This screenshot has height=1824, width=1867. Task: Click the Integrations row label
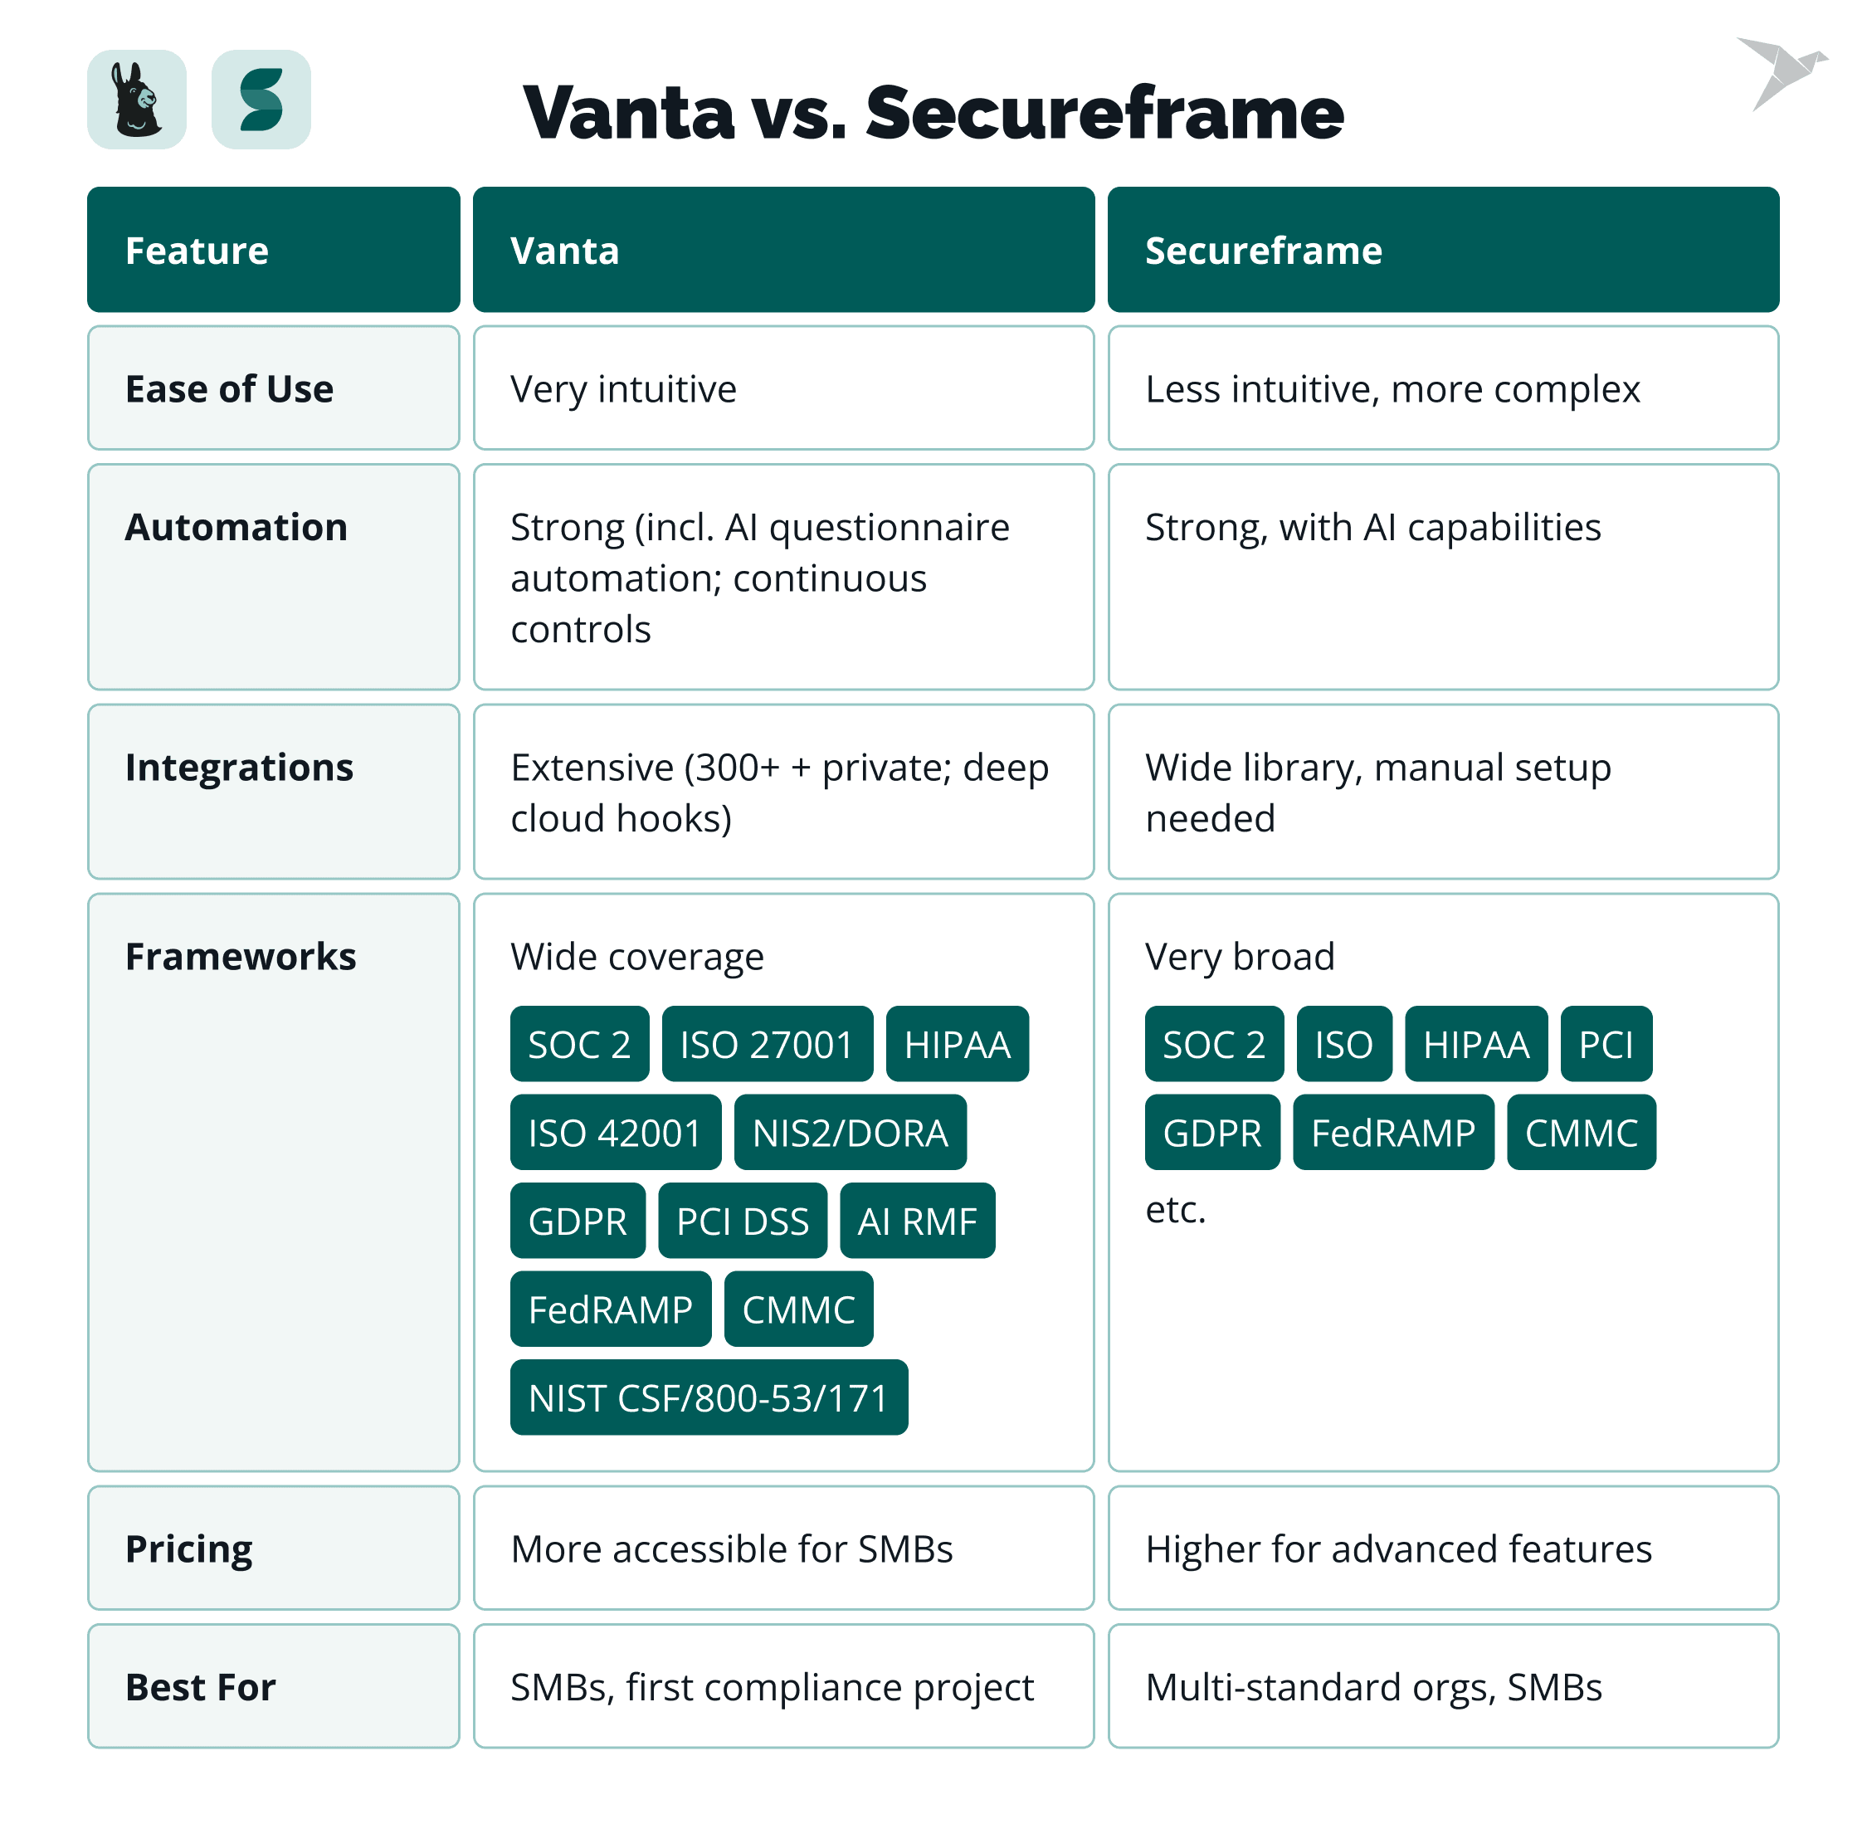point(240,768)
